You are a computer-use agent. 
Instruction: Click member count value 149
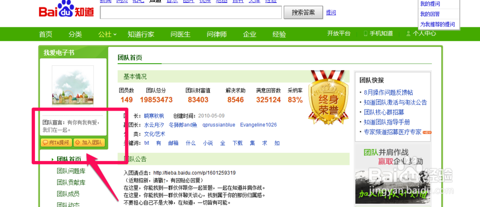[x=126, y=100]
